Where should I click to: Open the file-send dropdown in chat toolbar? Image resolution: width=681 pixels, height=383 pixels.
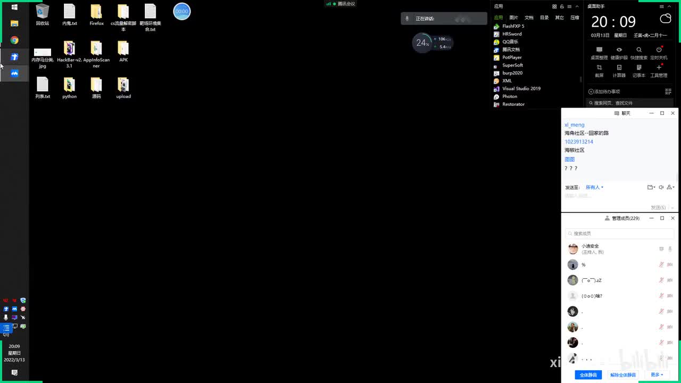pos(651,187)
